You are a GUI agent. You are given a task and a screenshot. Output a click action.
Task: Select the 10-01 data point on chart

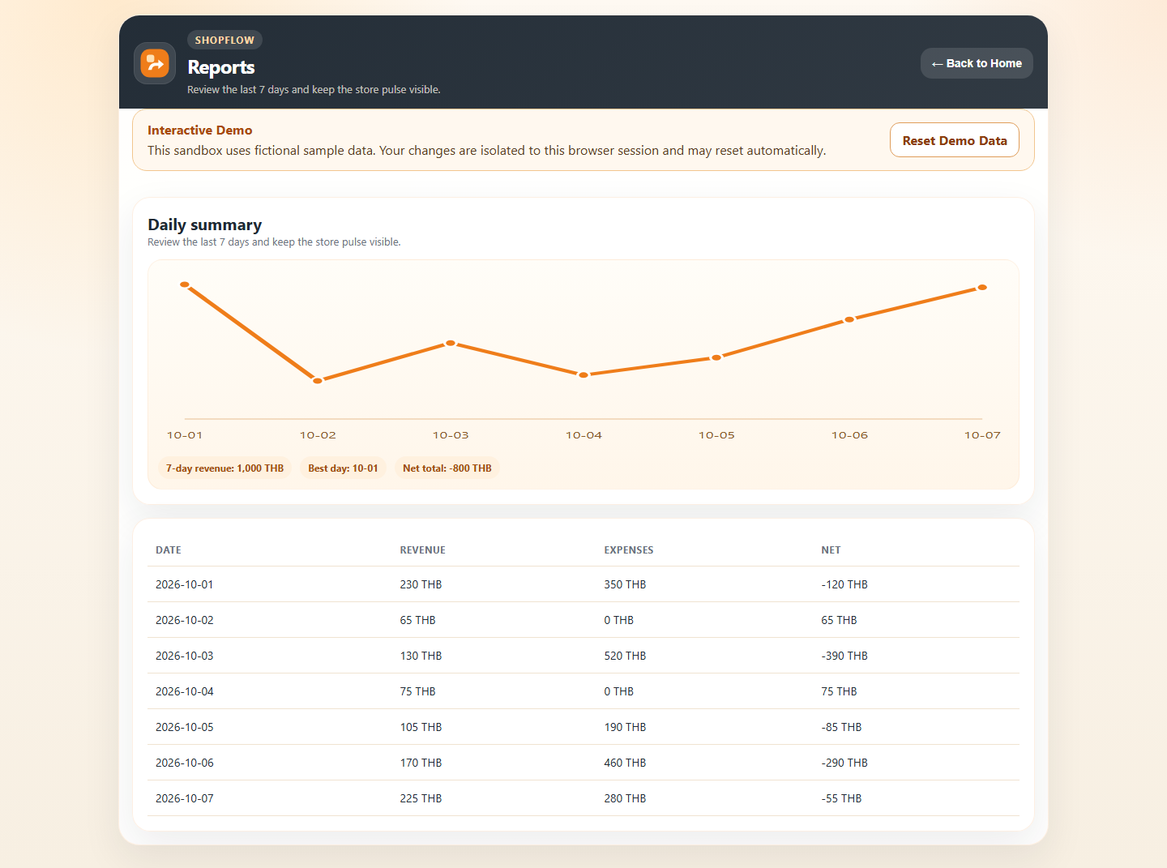click(185, 284)
